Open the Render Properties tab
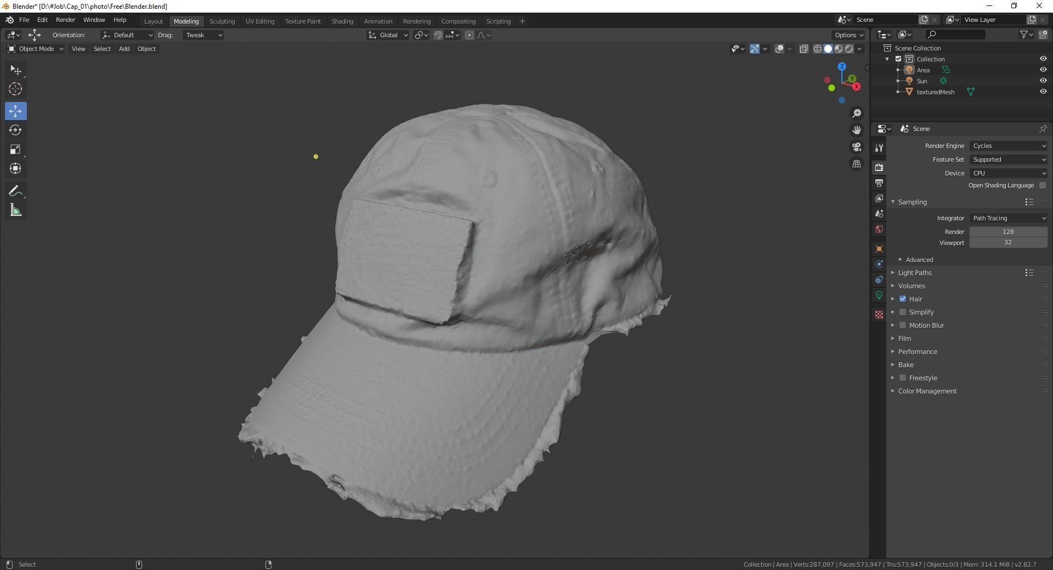The height and width of the screenshot is (570, 1053). point(879,167)
